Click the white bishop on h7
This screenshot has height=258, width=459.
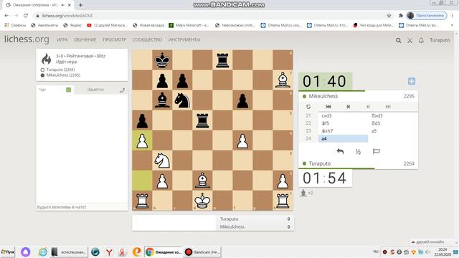pos(283,80)
